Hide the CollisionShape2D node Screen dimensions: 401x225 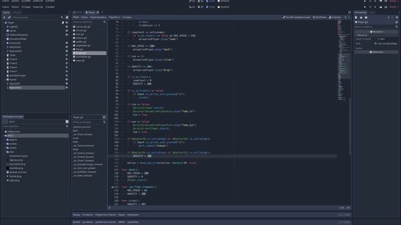[x=67, y=35]
